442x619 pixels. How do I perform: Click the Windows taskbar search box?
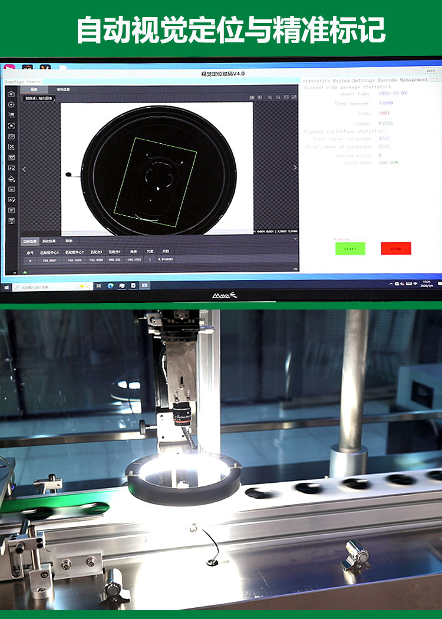point(51,287)
